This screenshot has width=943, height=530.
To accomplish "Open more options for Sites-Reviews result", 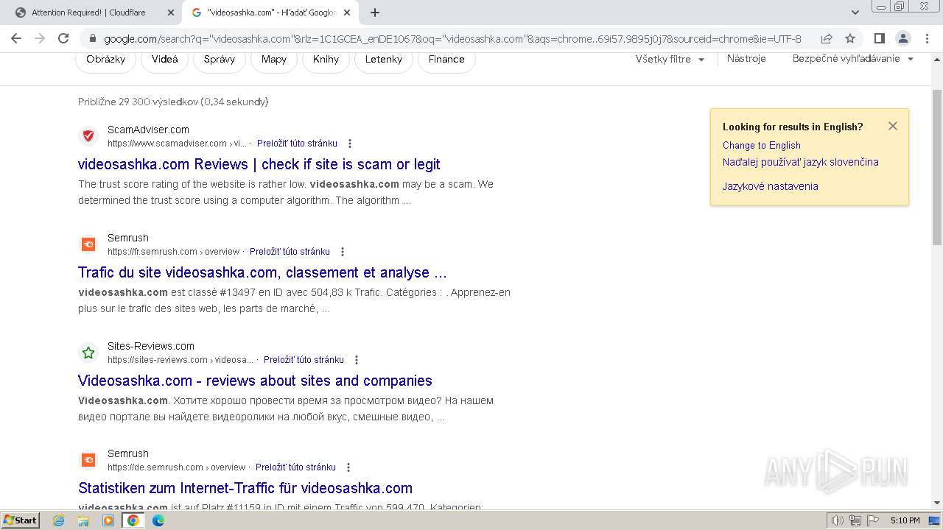I will click(x=357, y=360).
